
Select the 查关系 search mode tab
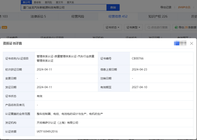tap(70, 2)
